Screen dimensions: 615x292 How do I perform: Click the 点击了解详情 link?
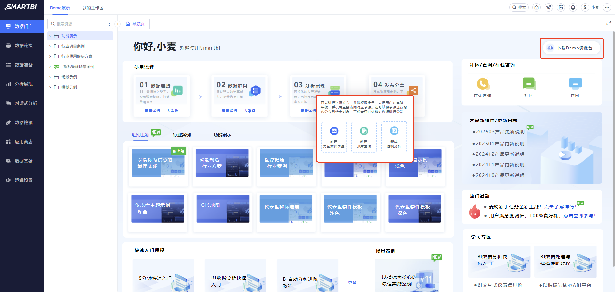560,207
